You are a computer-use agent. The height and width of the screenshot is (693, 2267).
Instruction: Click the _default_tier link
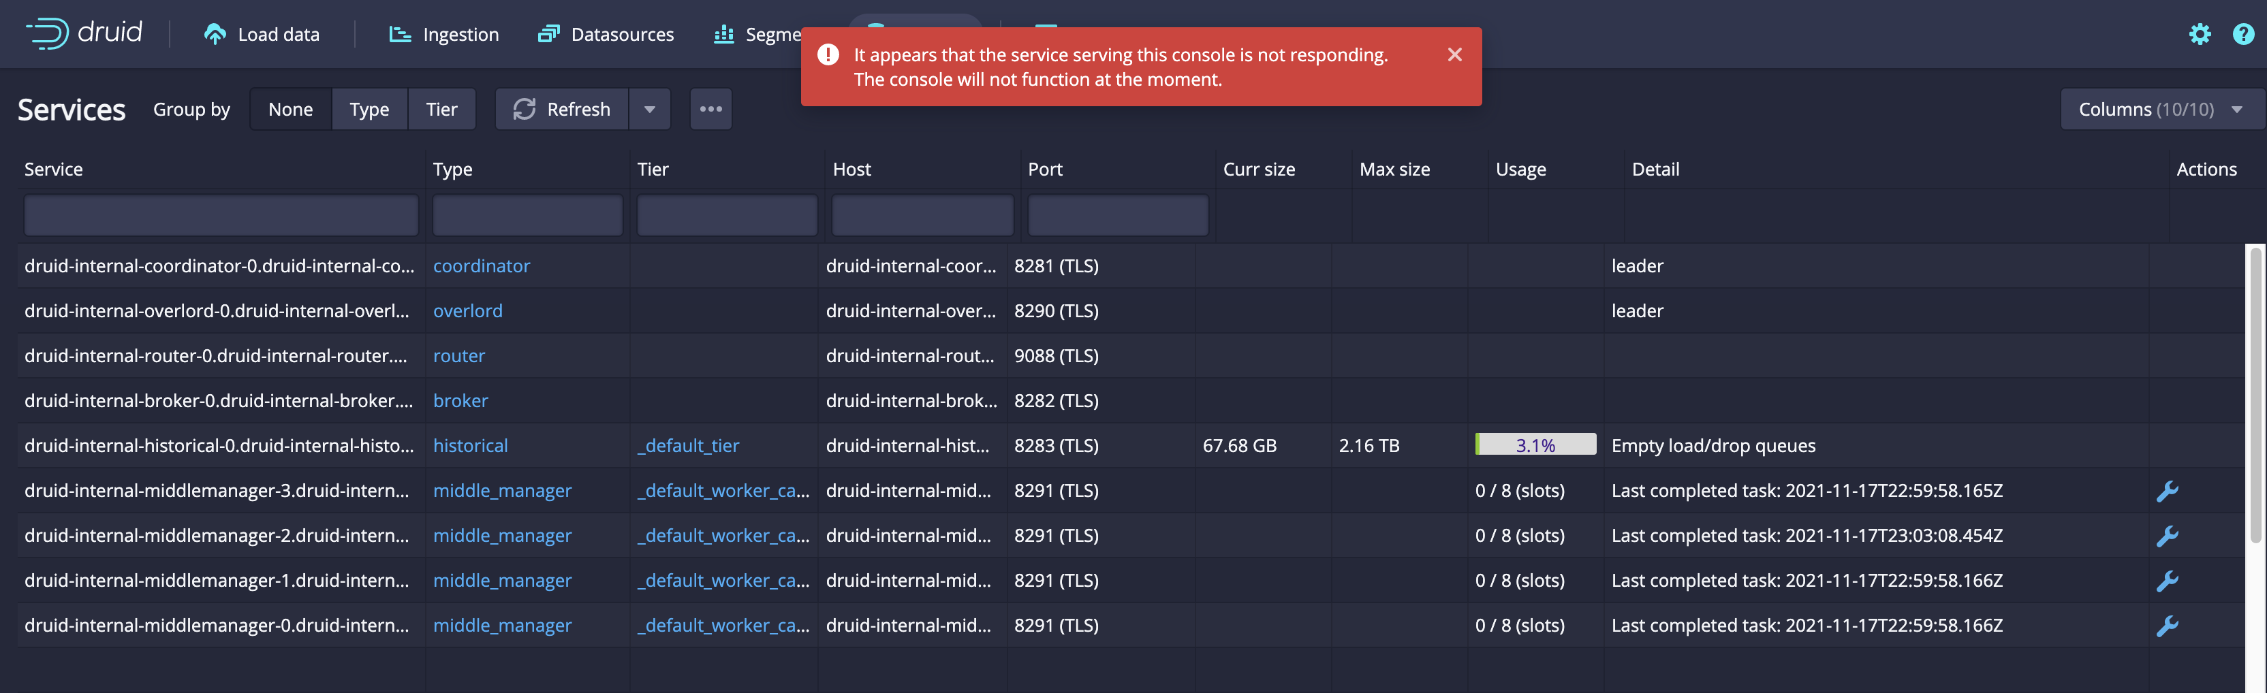688,445
